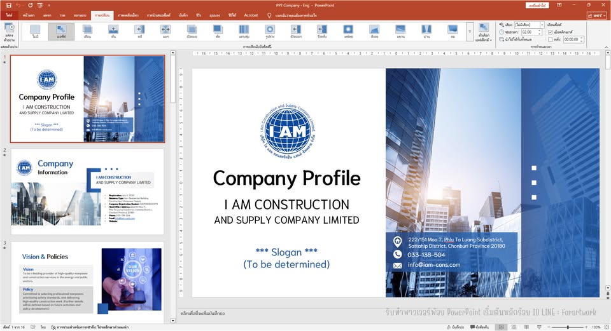Select Normal view icon in status bar
Screen dimensions: 611x331
click(502, 327)
